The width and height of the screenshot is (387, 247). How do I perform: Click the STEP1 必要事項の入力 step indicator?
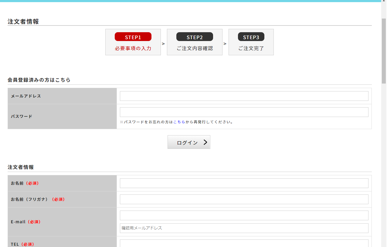coord(133,42)
